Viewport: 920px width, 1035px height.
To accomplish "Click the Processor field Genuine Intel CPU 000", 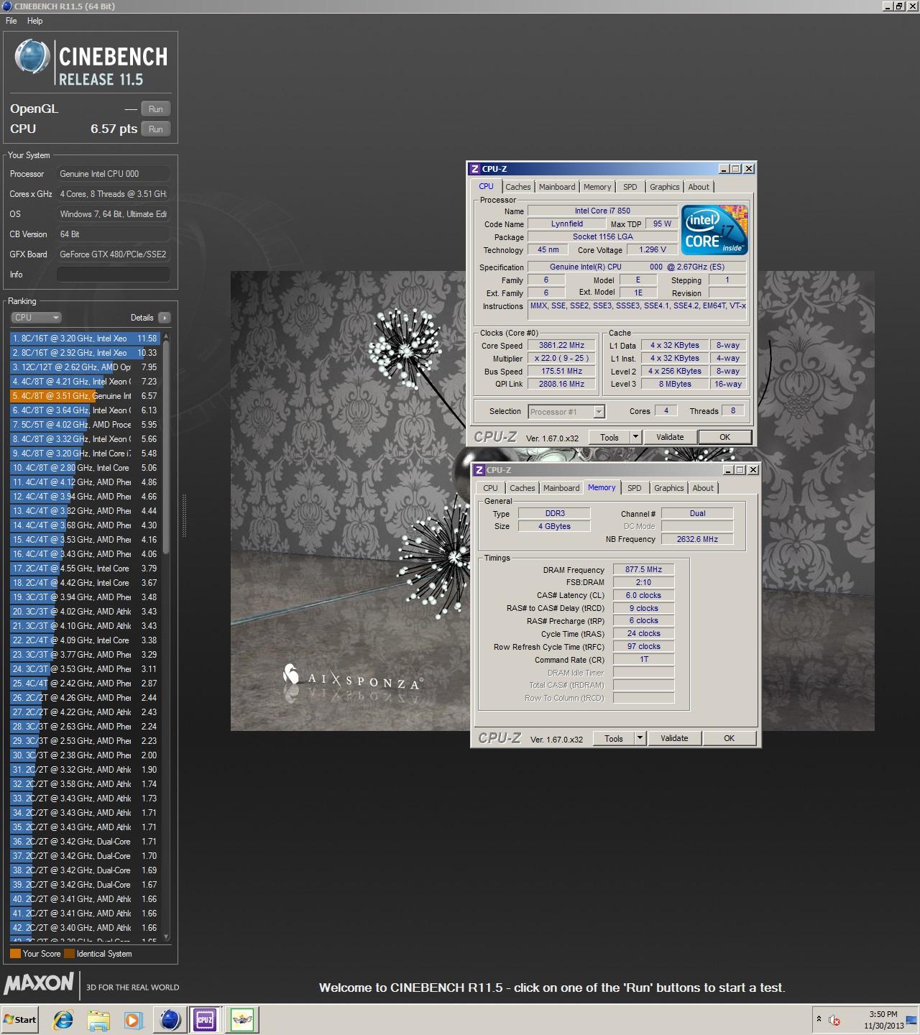I will click(114, 174).
